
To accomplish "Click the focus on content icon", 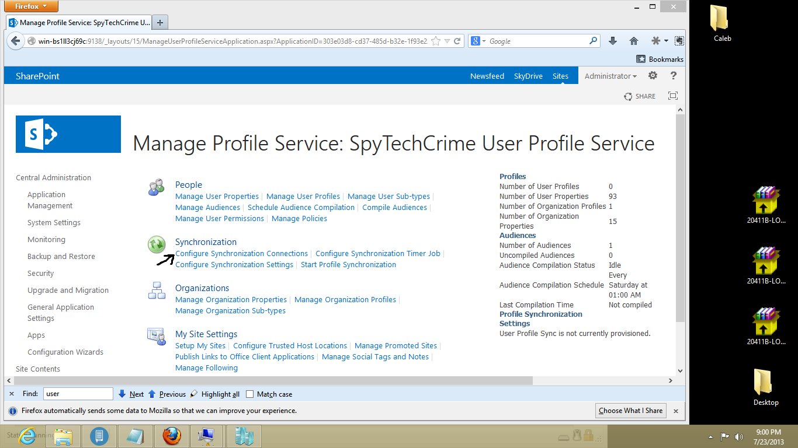I will pos(673,96).
